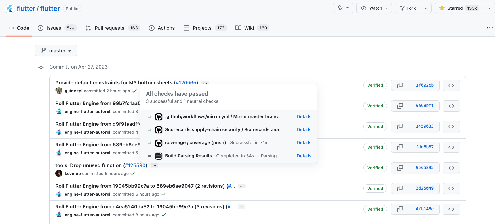
Task: Browse repository at commit 9565892
Action: point(451,168)
